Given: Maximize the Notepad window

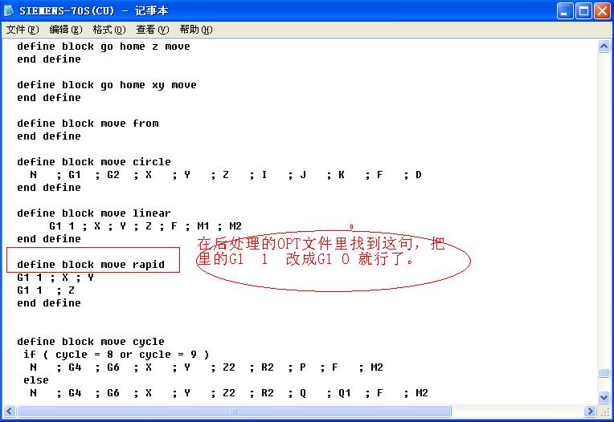Looking at the screenshot, I should pos(583,11).
